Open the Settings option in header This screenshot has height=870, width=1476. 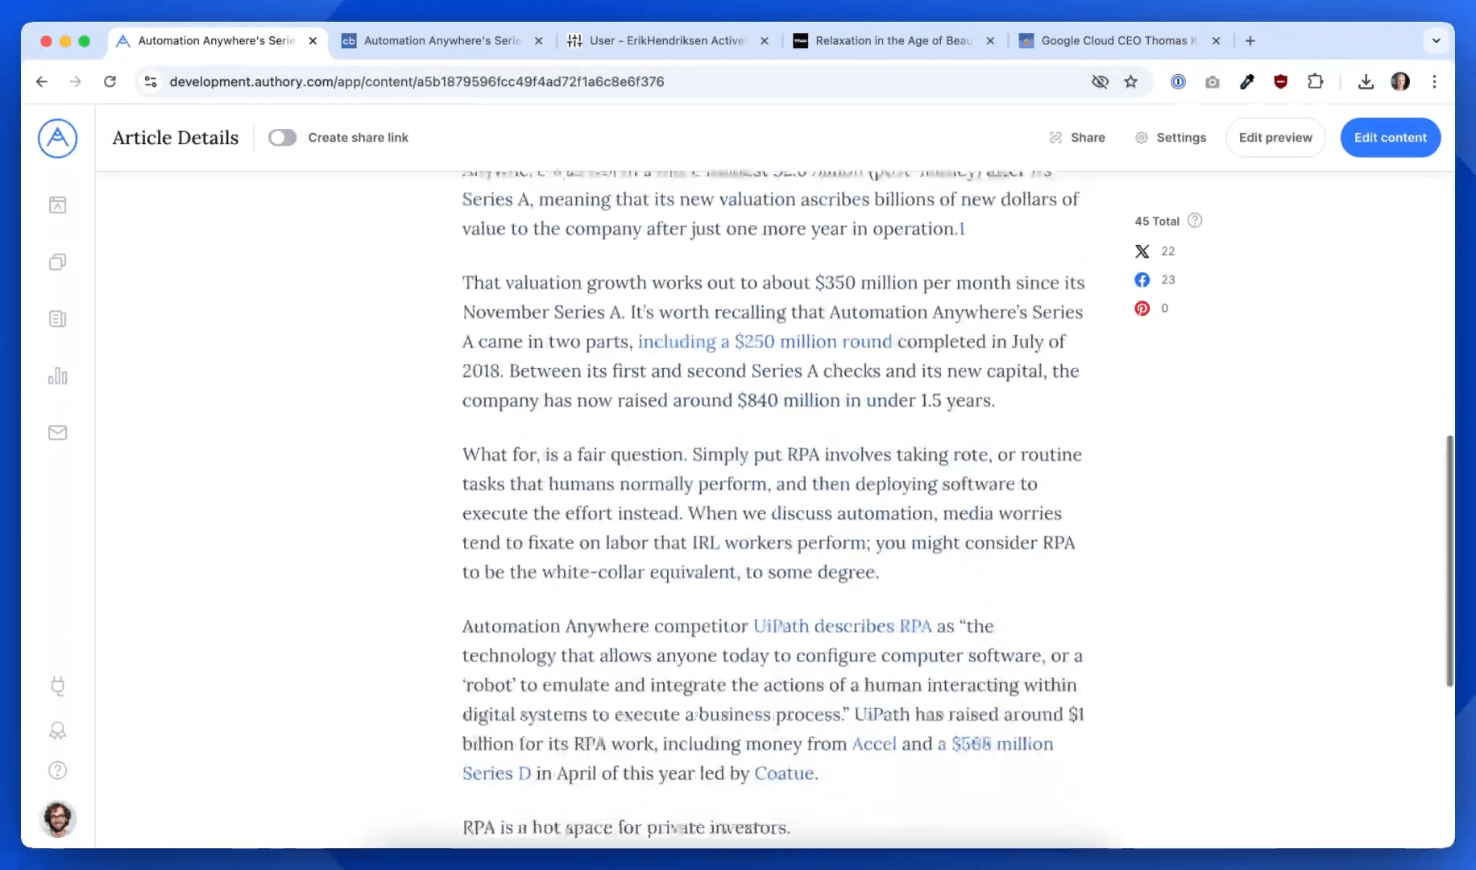(1171, 138)
